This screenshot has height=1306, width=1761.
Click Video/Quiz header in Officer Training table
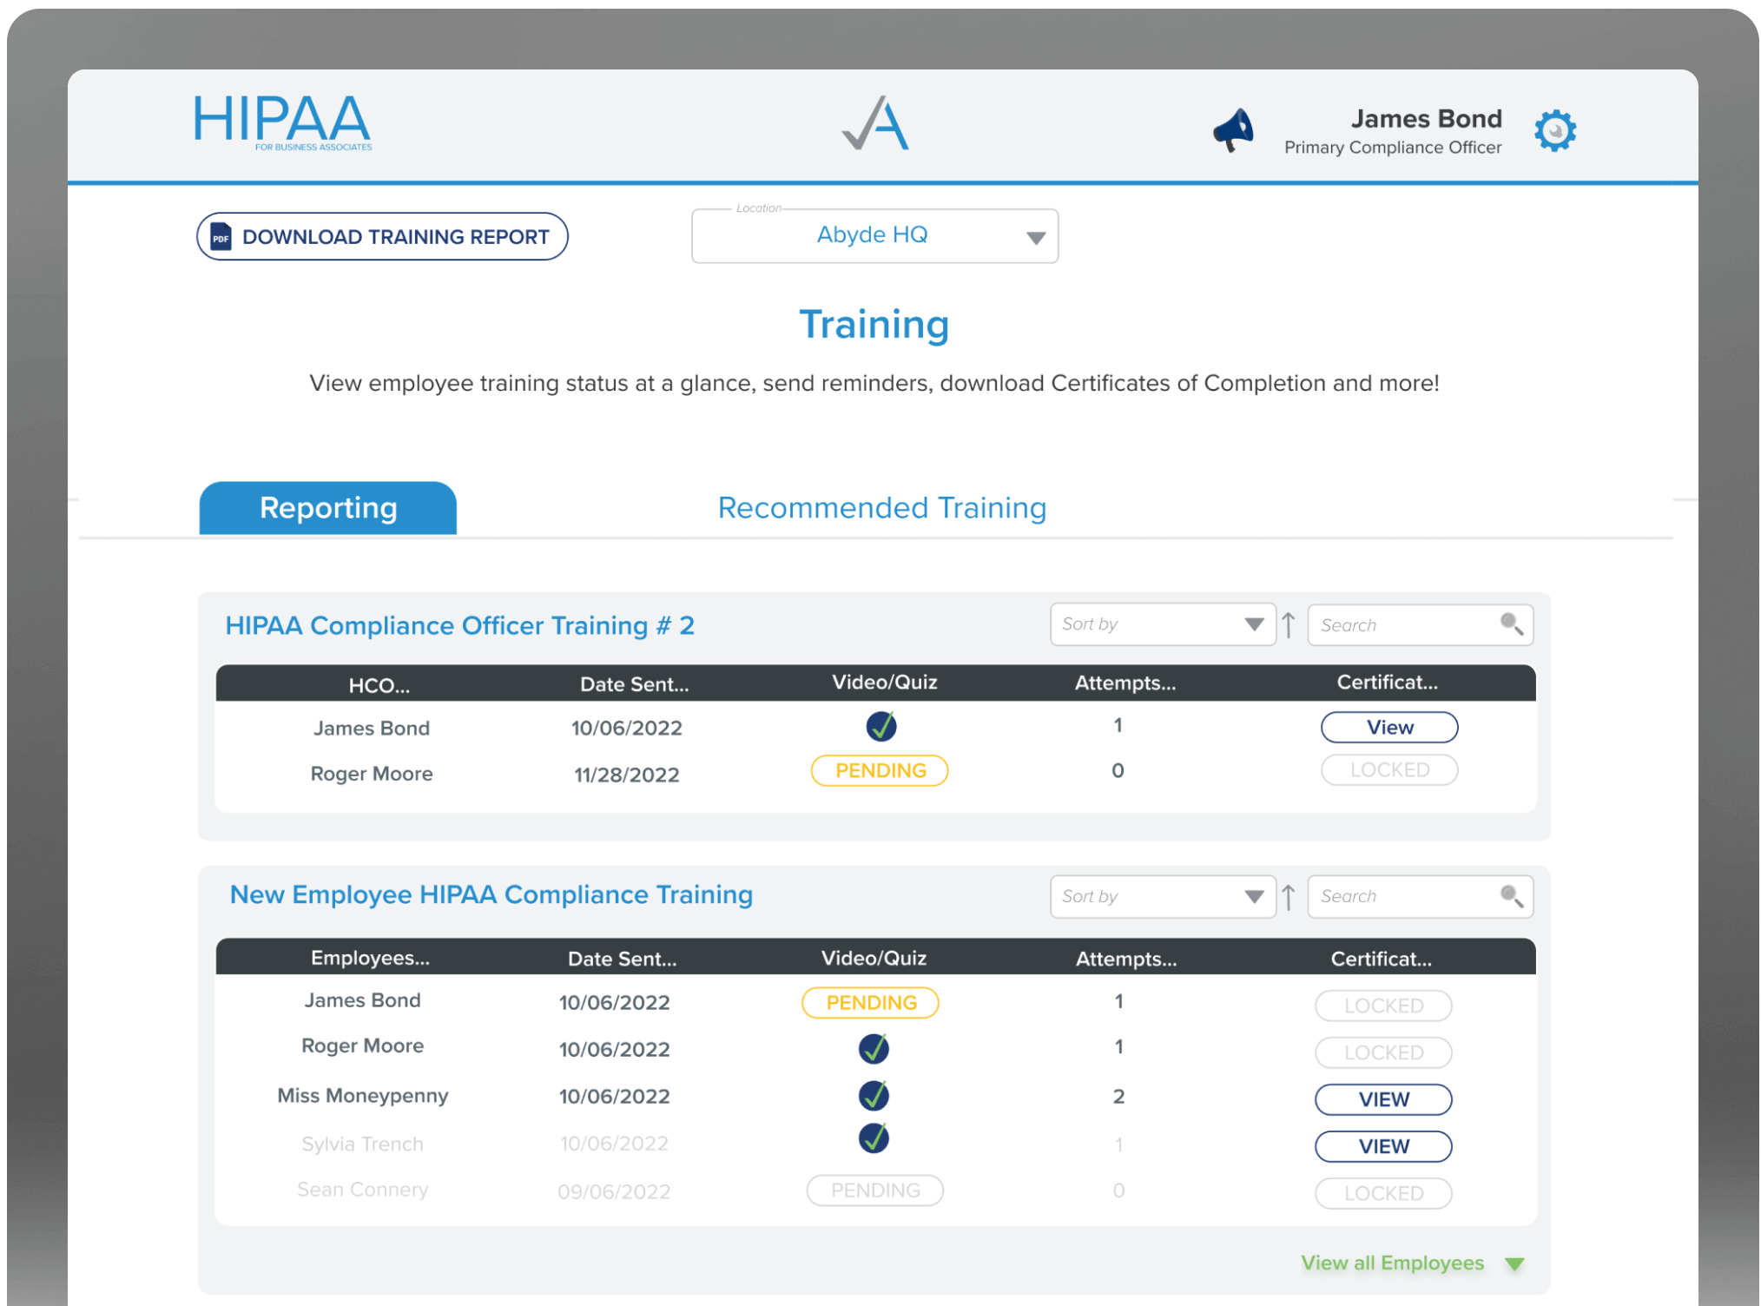[x=884, y=683]
